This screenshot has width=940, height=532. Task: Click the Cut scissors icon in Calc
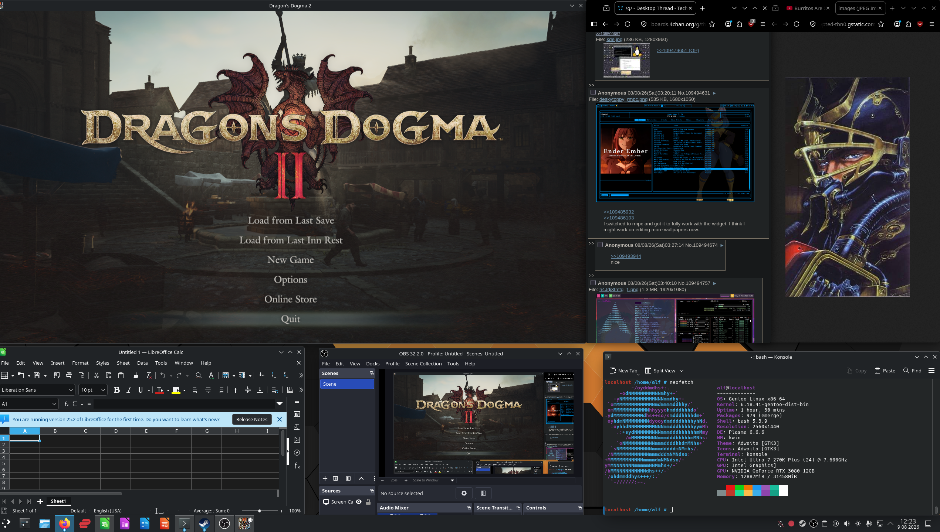click(x=96, y=375)
